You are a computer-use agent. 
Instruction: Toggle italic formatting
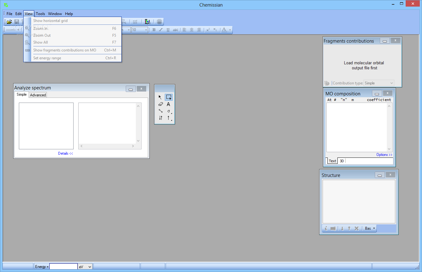point(161,30)
